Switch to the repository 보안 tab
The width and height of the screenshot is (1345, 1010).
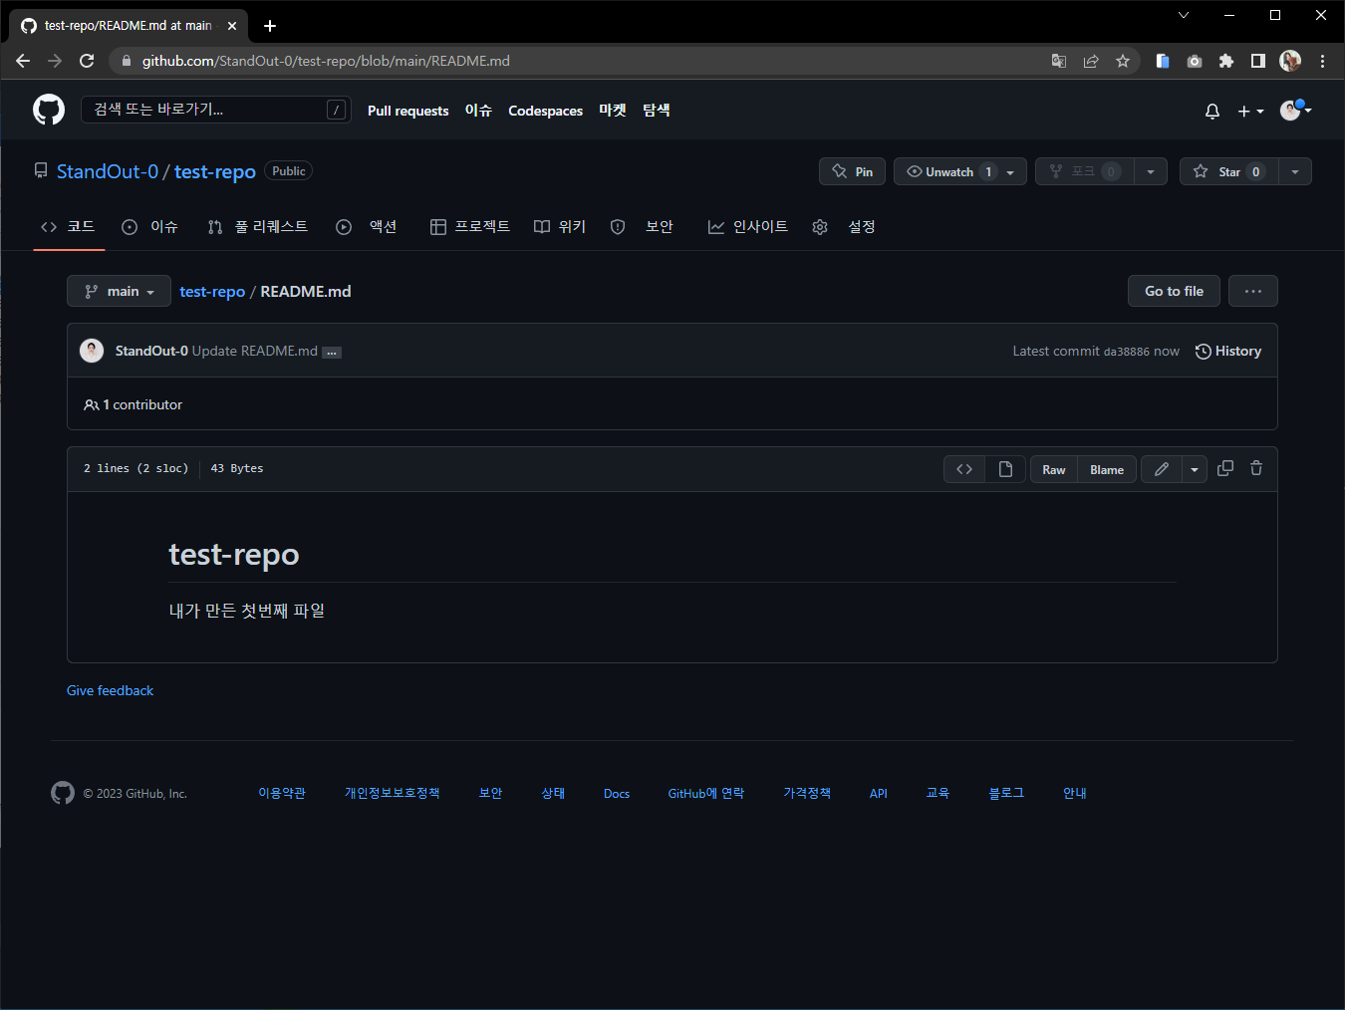click(x=642, y=227)
